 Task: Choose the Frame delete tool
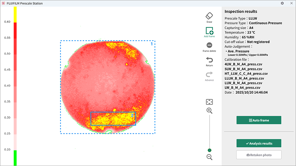pos(209,45)
